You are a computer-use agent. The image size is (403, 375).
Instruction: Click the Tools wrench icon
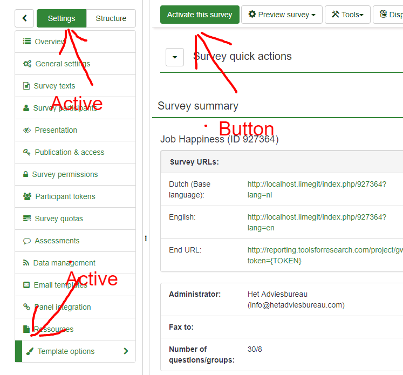pos(335,14)
